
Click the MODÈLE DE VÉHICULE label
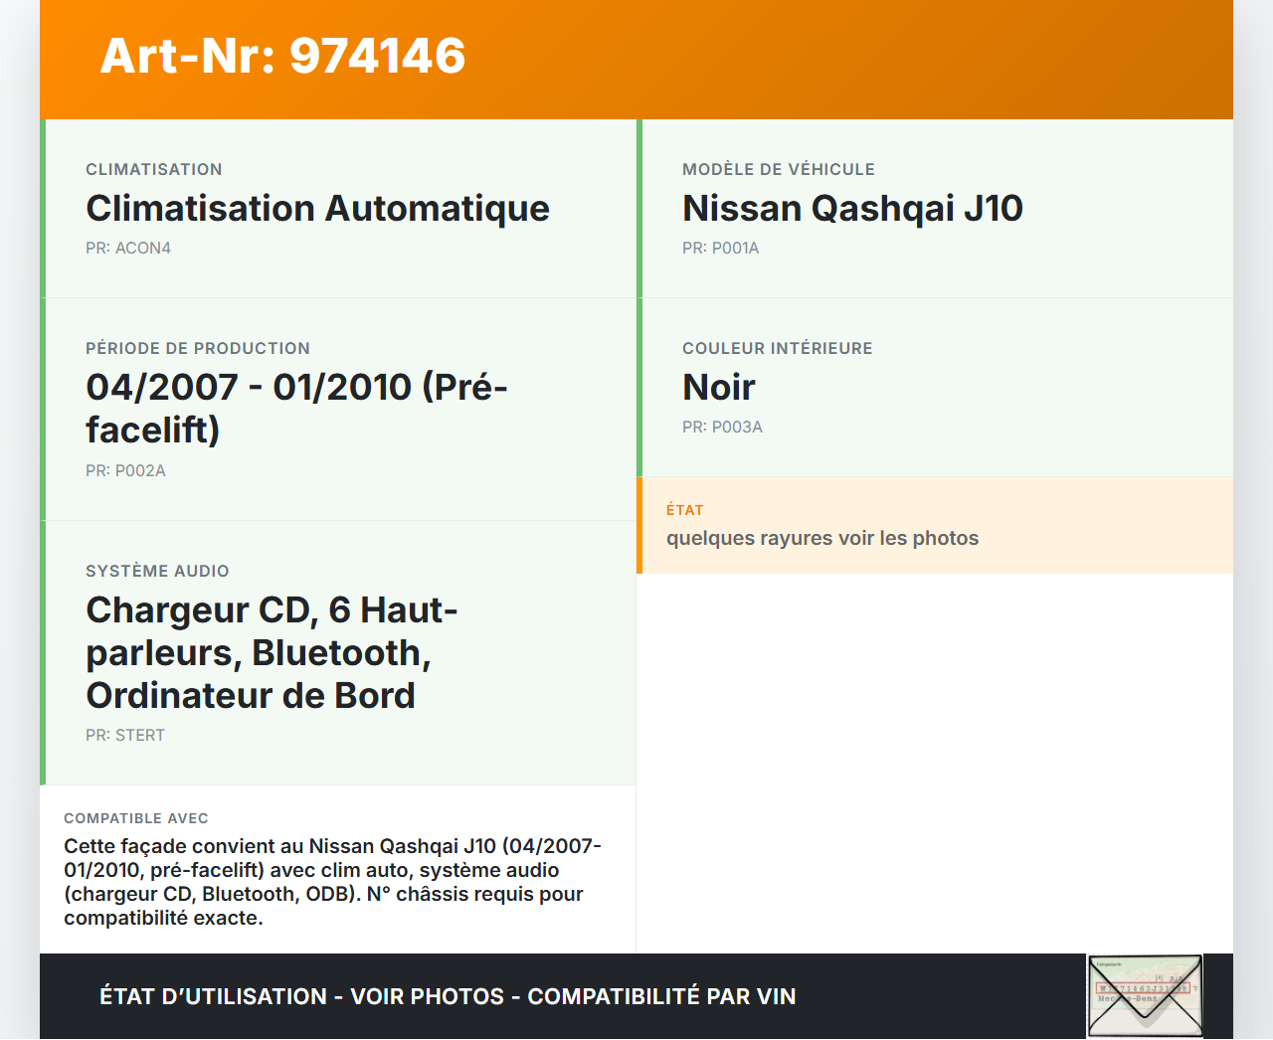coord(778,169)
